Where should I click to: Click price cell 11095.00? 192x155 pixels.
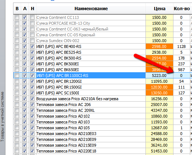coord(159,81)
